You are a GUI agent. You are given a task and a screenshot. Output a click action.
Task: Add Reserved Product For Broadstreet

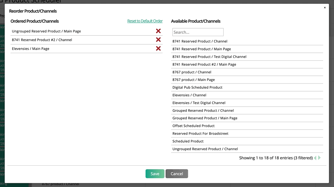(x=200, y=133)
